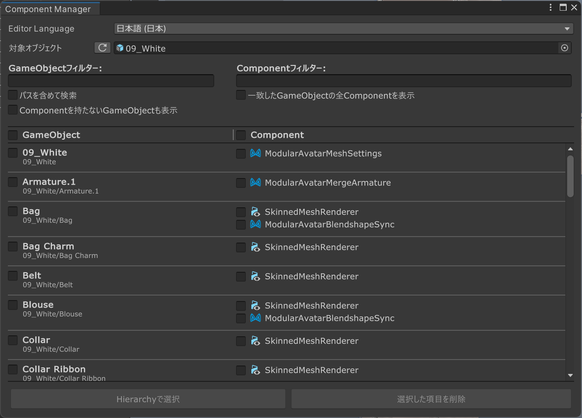This screenshot has height=418, width=582.
Task: Click the list scrollbar down arrow
Action: point(570,375)
